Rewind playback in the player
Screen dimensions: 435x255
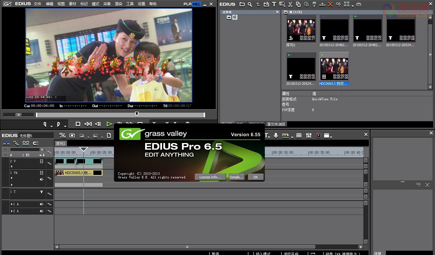tap(88, 124)
